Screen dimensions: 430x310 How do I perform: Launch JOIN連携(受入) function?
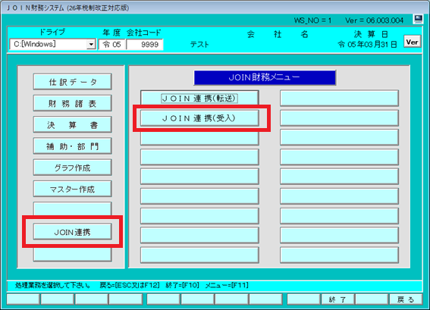pyautogui.click(x=199, y=118)
